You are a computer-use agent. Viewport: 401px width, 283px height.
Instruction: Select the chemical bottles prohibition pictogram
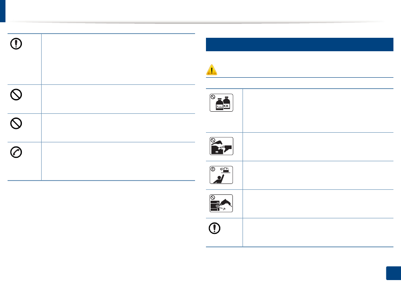(x=222, y=103)
